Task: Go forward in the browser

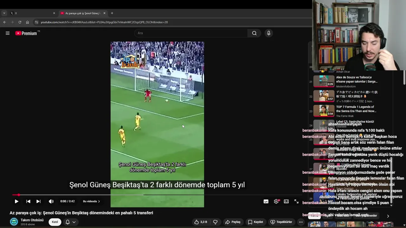Action: 12,22
